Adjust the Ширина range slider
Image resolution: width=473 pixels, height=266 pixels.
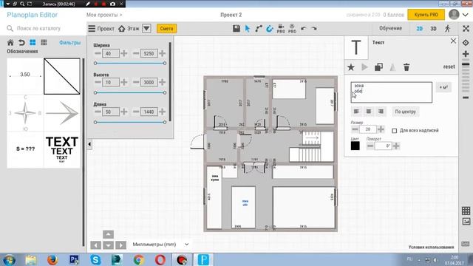pyautogui.click(x=130, y=64)
